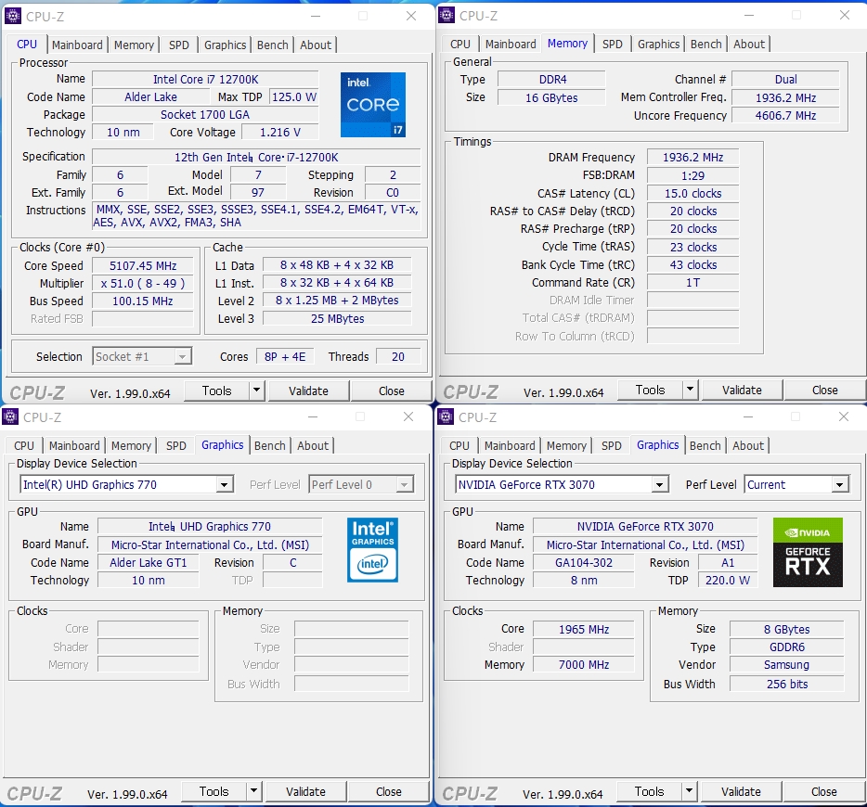
Task: Click the NVIDIA GeForce RTX logo
Action: [x=808, y=552]
